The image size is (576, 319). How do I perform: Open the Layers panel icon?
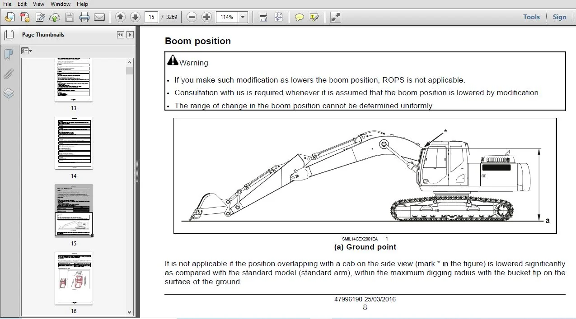(x=9, y=93)
